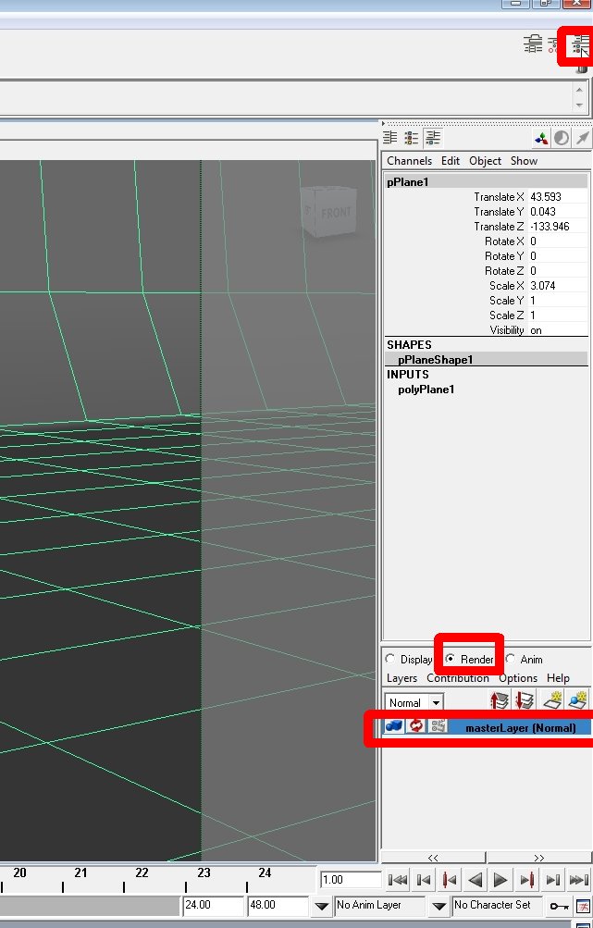Open the Normal blend mode dropdown
The image size is (593, 928).
point(414,702)
